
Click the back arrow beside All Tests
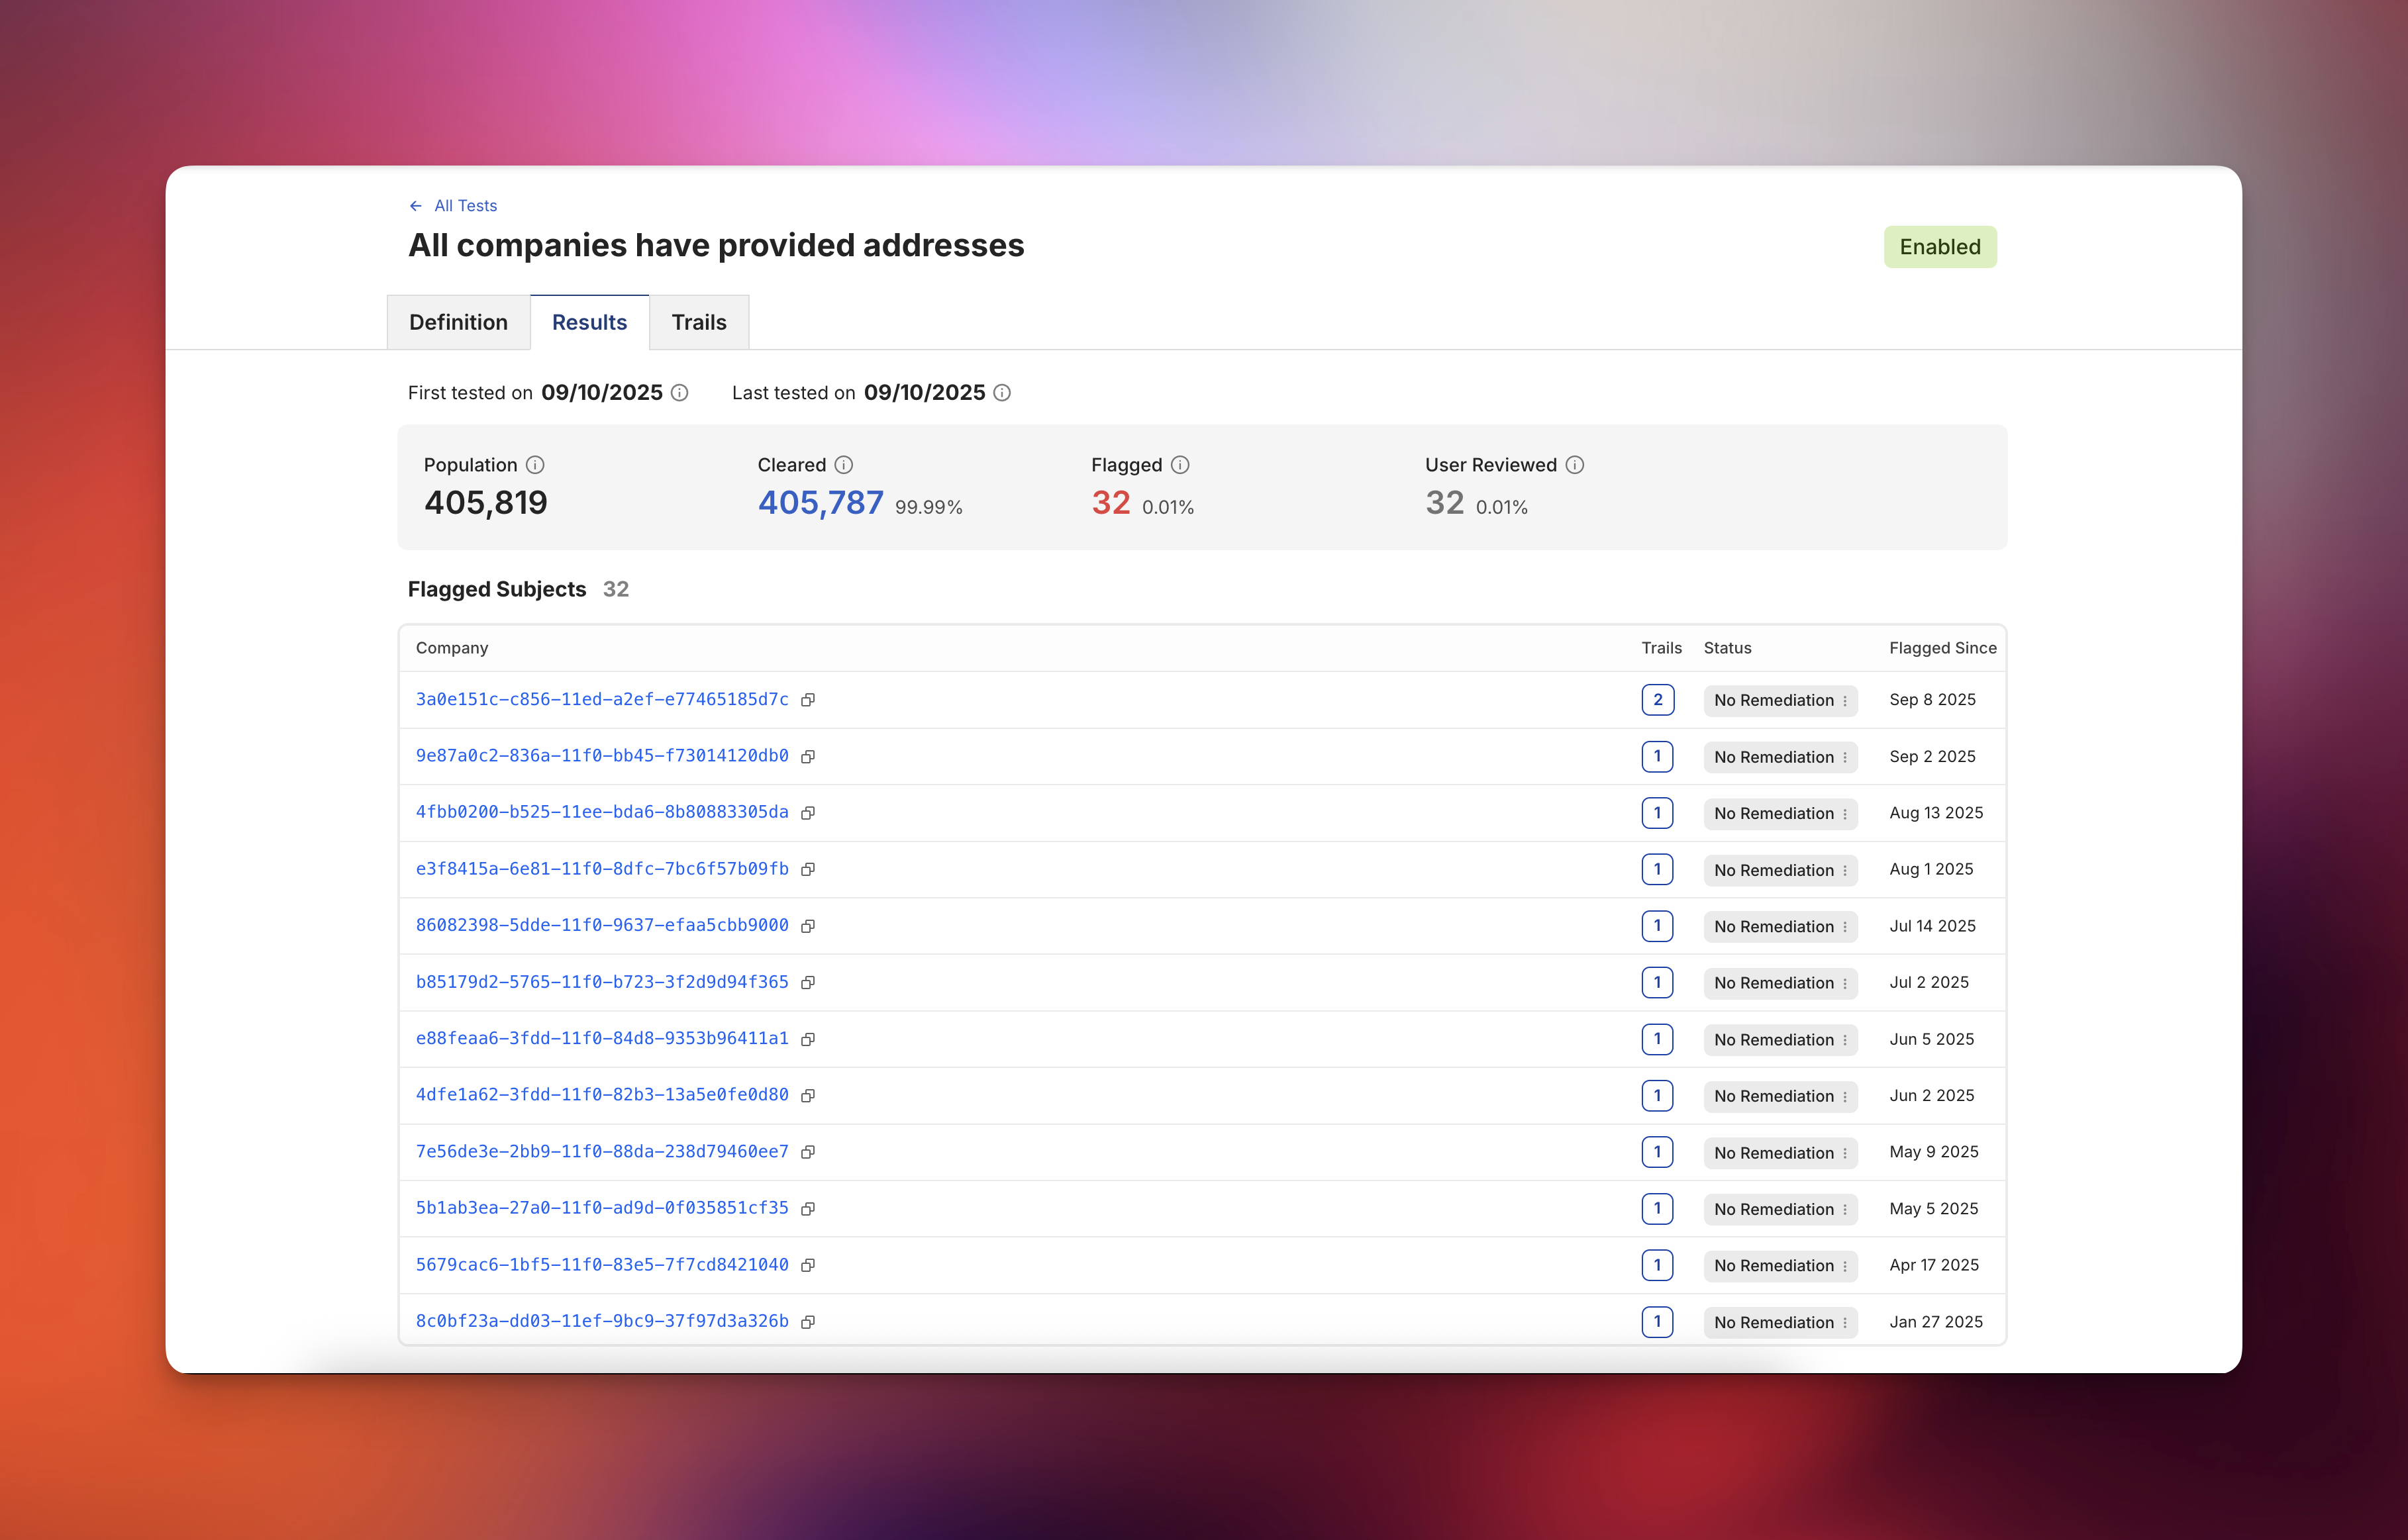click(416, 206)
